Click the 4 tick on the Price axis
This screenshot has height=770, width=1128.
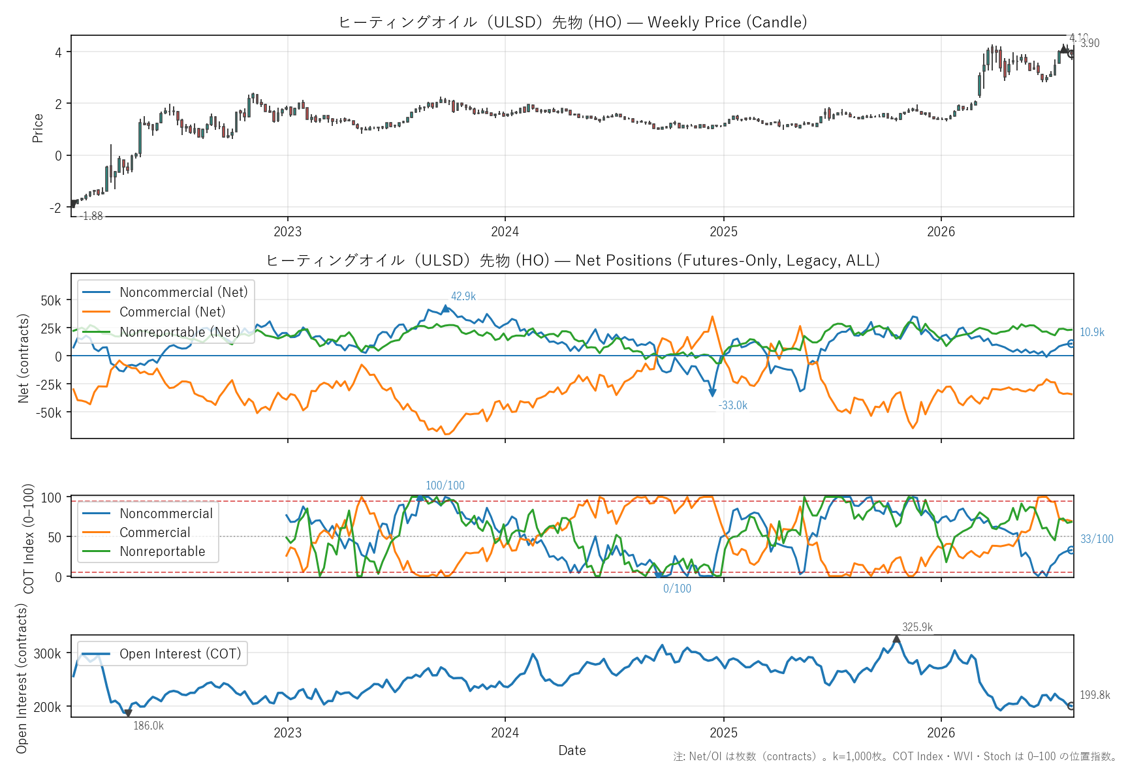59,52
